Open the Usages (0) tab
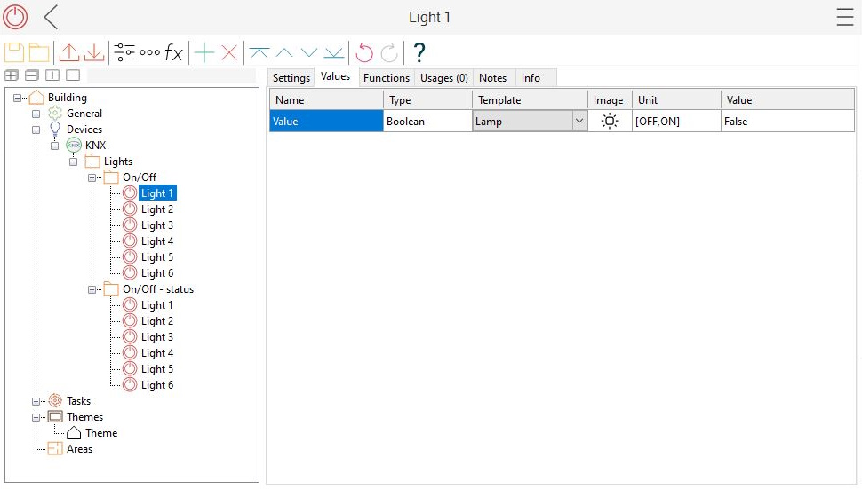Viewport: 862px width, 489px height. point(444,78)
